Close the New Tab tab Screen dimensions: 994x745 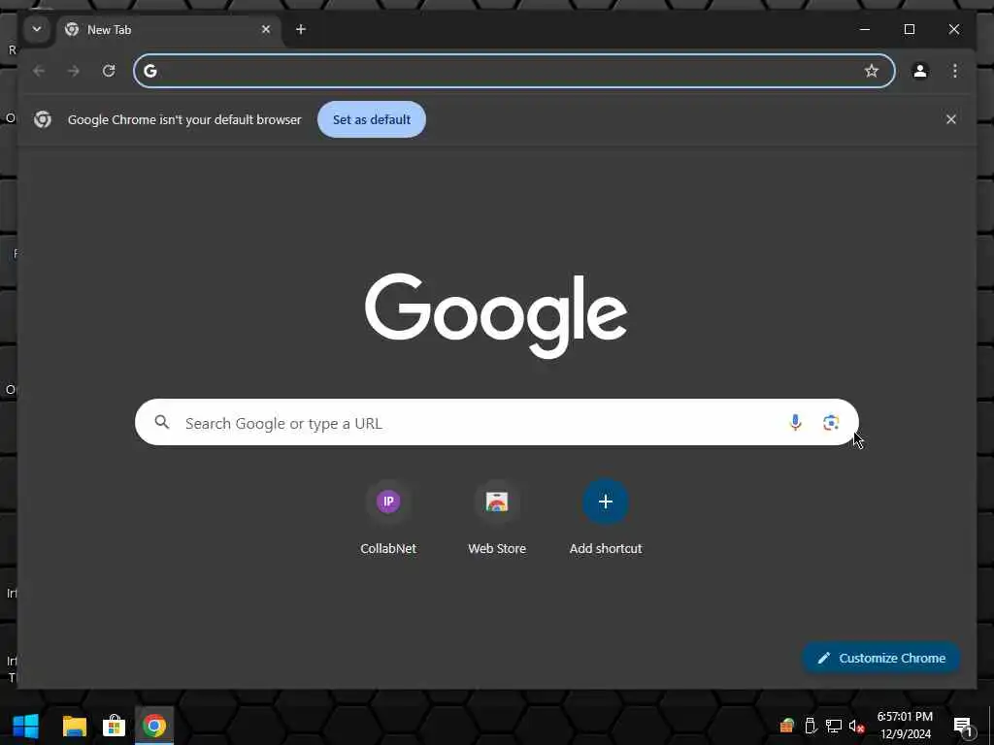[x=266, y=29]
